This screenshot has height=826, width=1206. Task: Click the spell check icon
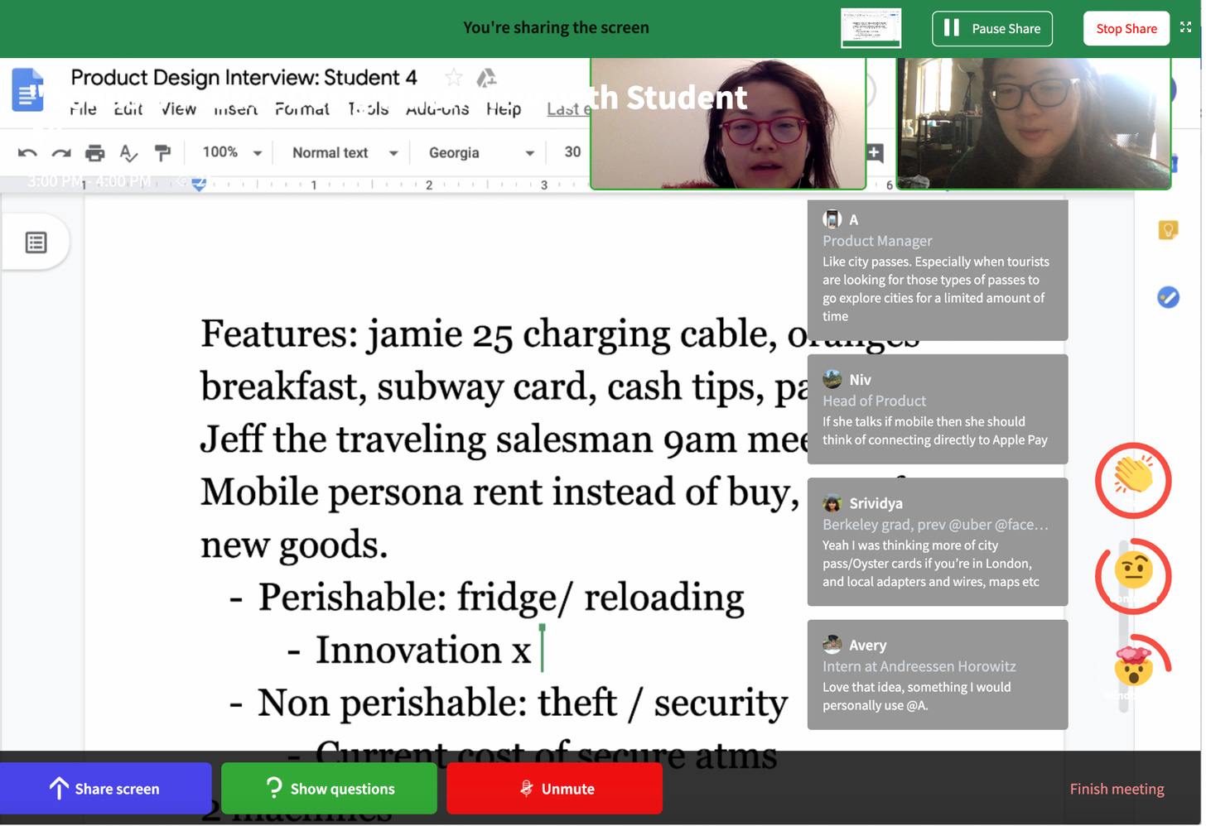(x=128, y=152)
